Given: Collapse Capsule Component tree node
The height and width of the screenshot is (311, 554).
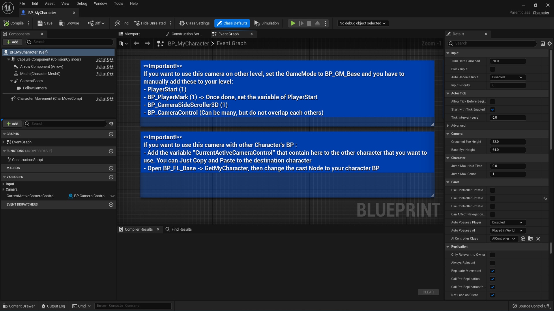Looking at the screenshot, I should 9,59.
